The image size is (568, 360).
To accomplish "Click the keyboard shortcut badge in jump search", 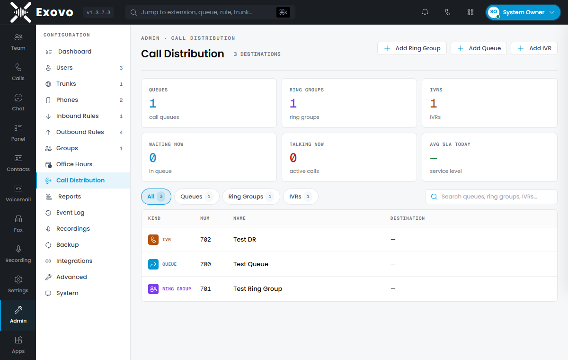I will 283,12.
